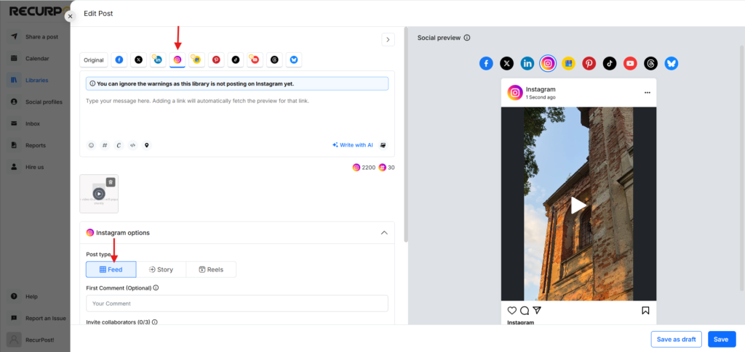Viewport: 745px width, 352px height.
Task: Click the code brackets icon in editor
Action: coord(133,145)
